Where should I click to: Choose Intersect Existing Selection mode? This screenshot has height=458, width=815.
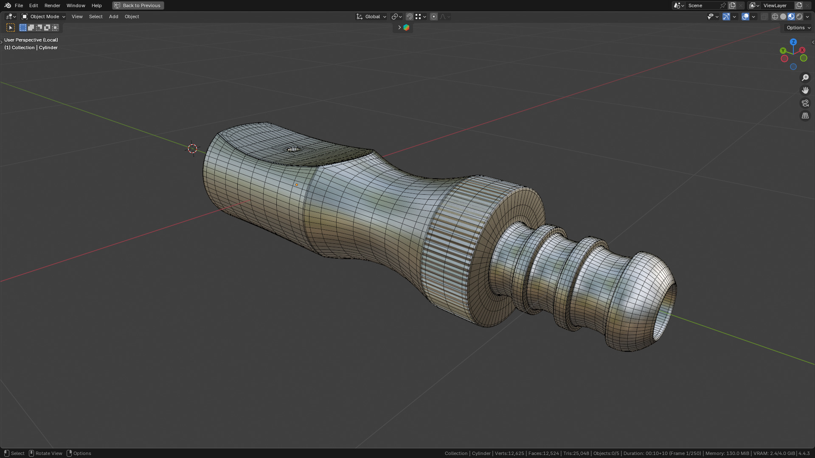(55, 28)
